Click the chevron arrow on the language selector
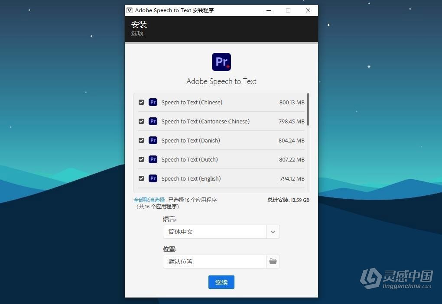Viewport: 442px width, 304px height. (273, 232)
